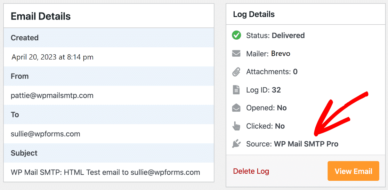Select the To row address sullie@wpforms.com

(46, 134)
